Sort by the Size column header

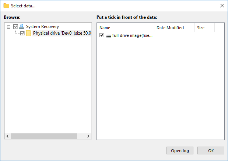[204, 28]
